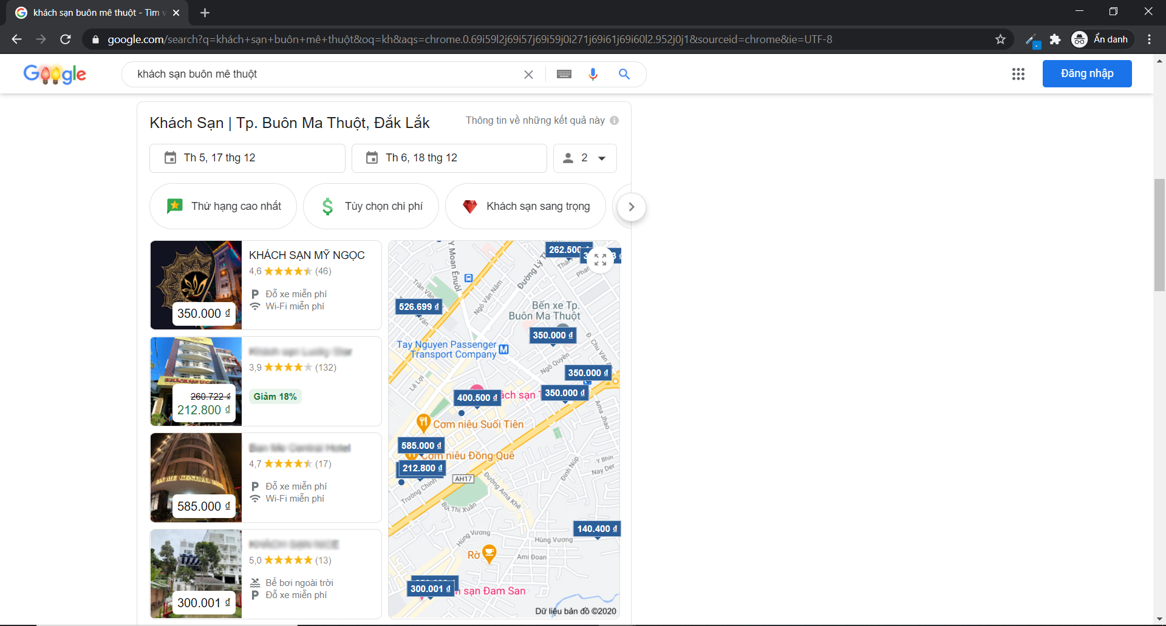Open check-out date Th 6, 18 thg 12
Image resolution: width=1166 pixels, height=626 pixels.
[x=449, y=158]
